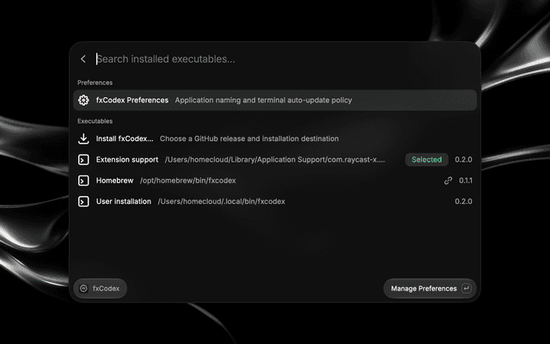Click the back arrow icon
Viewport: 550px width, 344px height.
pos(83,59)
